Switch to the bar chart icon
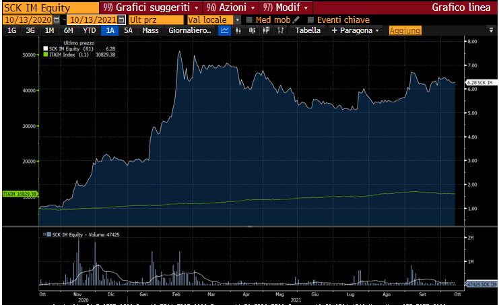This screenshot has width=499, height=305. click(x=238, y=30)
